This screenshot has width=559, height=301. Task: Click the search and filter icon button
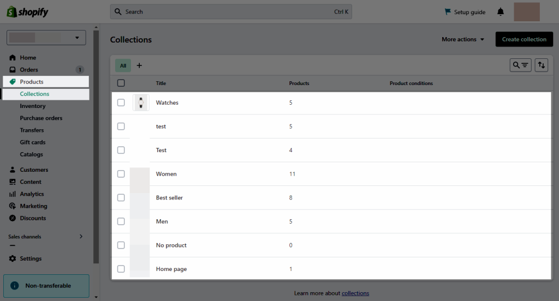(520, 65)
